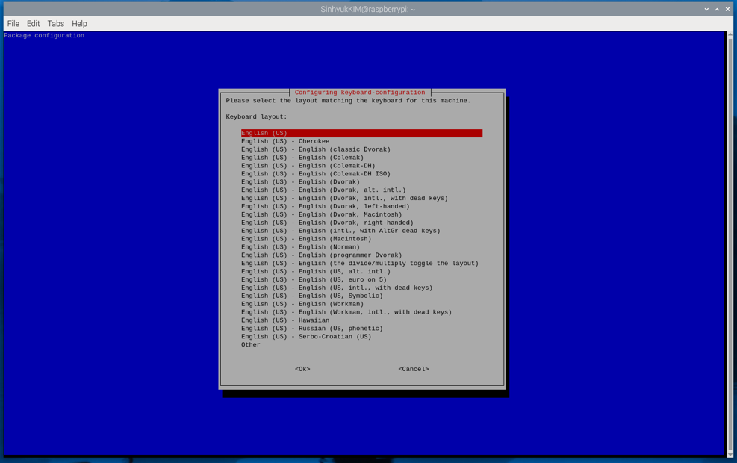Close the terminal window
The image size is (737, 463).
click(x=727, y=10)
